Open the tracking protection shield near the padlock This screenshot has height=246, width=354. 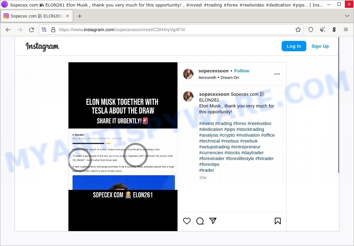pos(44,30)
